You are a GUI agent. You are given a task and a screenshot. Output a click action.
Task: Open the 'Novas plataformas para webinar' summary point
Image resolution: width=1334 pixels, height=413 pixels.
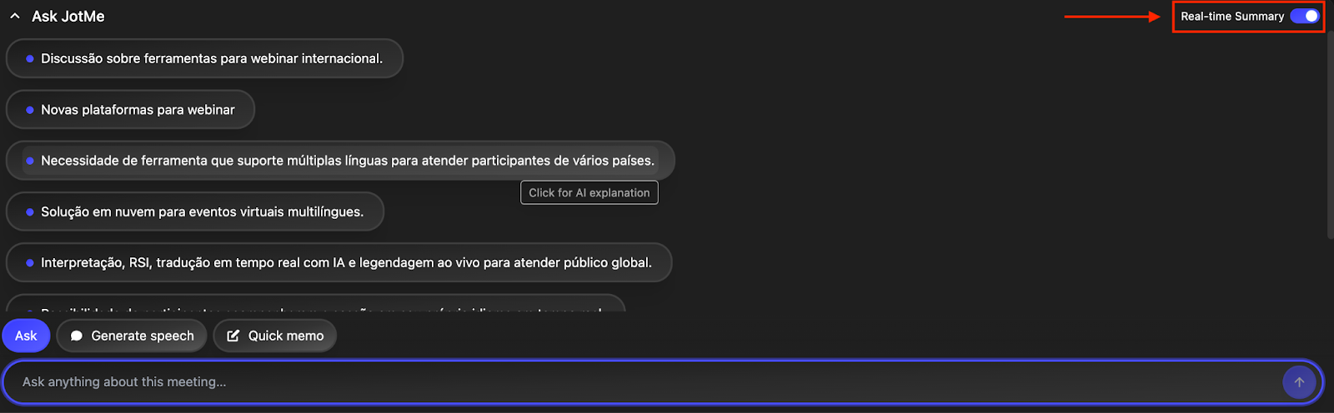[x=130, y=109]
